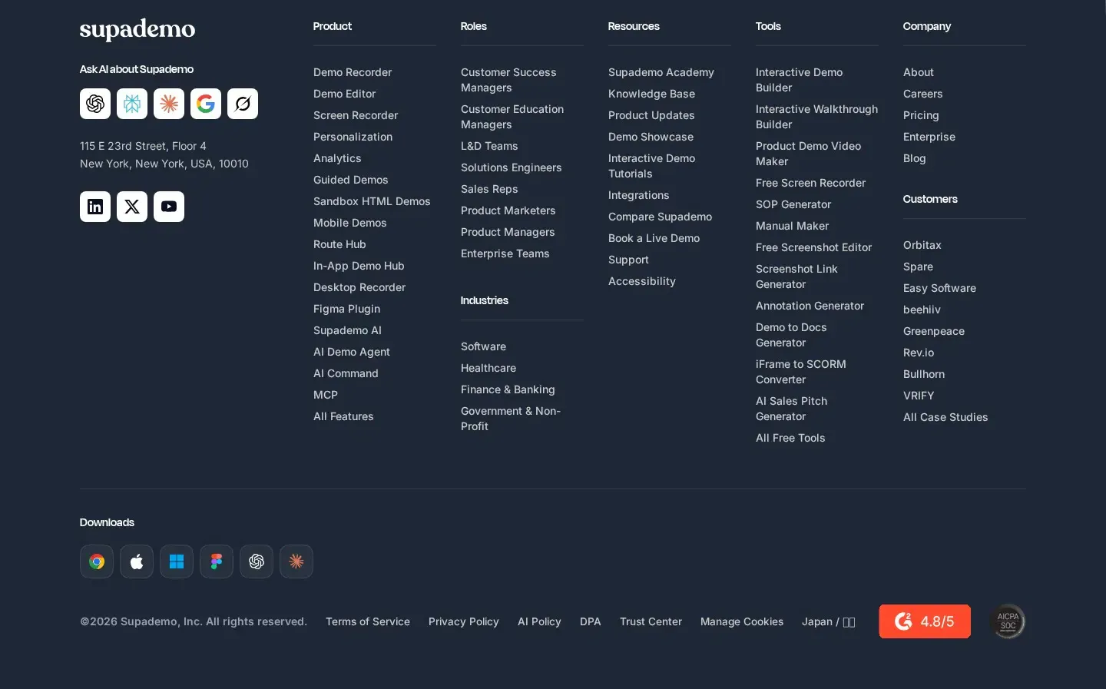This screenshot has height=689, width=1106.
Task: Open Terms of Service link
Action: 368,621
